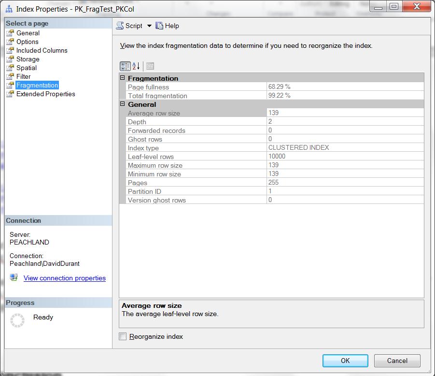435x376 pixels.
Task: Sort properties alphabetically with A-Z icon
Action: coord(136,66)
